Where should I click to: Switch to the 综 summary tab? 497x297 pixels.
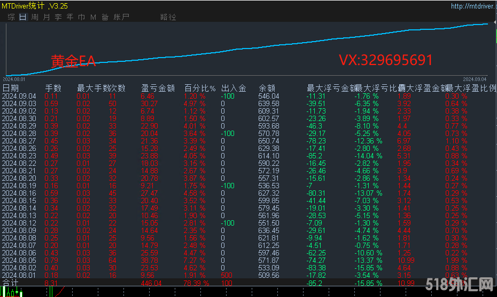11,17
